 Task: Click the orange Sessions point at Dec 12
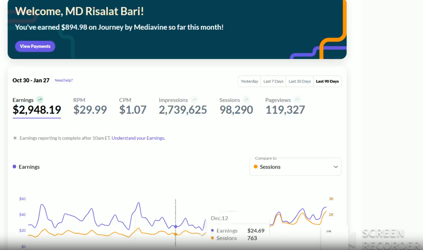[x=176, y=234]
